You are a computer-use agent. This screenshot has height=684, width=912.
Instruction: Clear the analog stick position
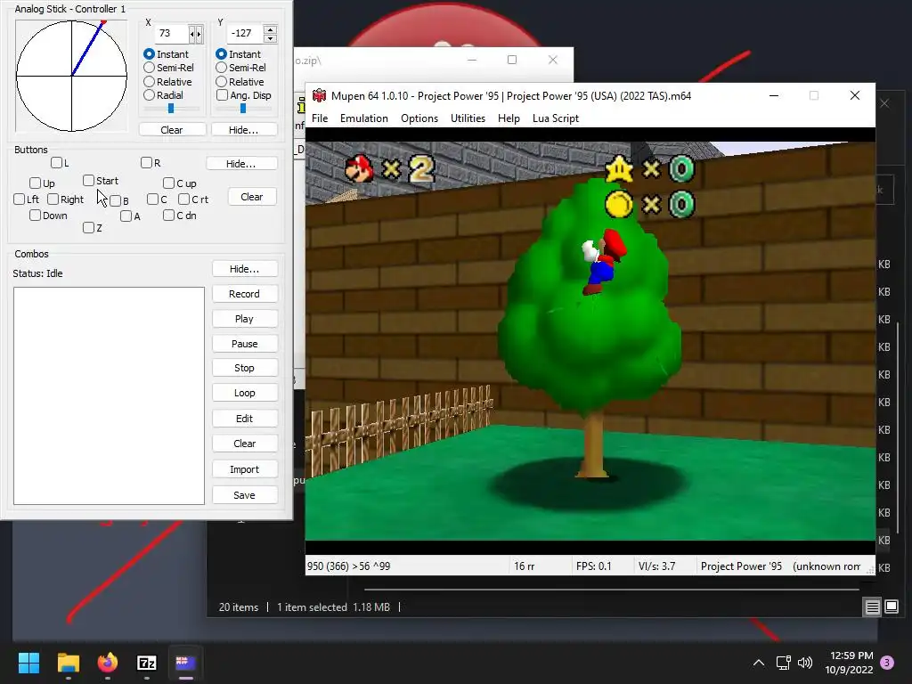(x=172, y=130)
